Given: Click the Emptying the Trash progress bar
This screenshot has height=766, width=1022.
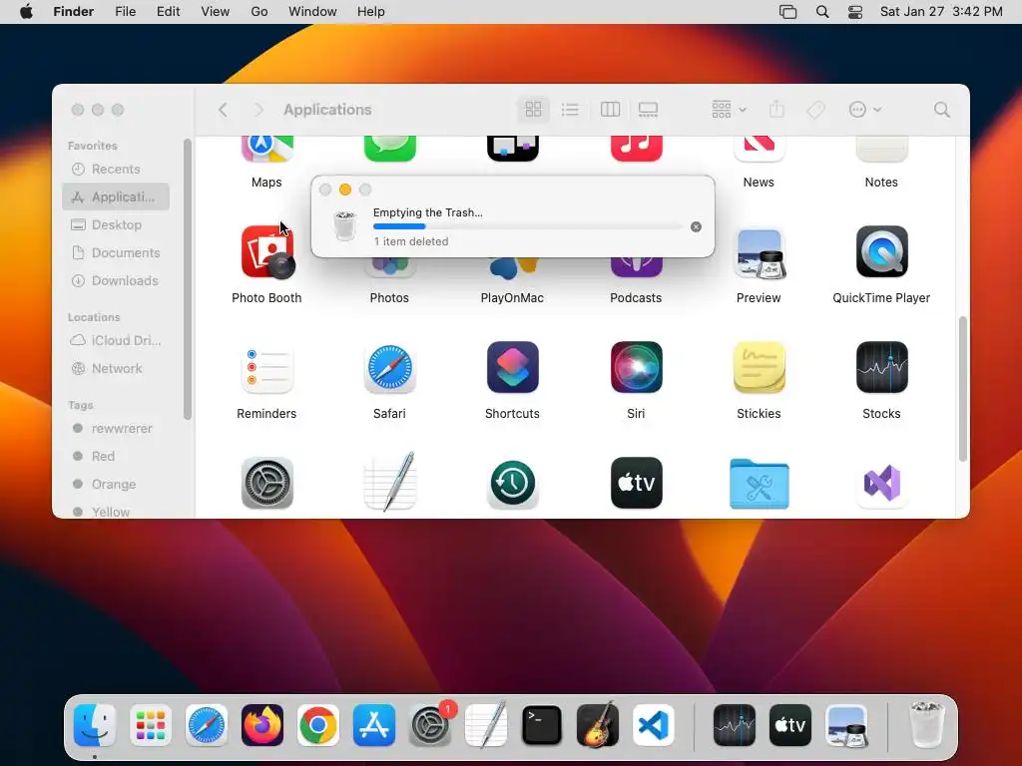Looking at the screenshot, I should point(528,226).
